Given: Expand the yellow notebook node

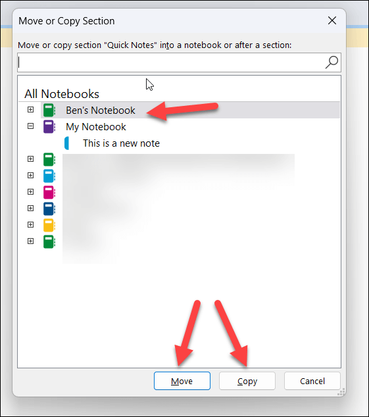Looking at the screenshot, I should point(31,225).
